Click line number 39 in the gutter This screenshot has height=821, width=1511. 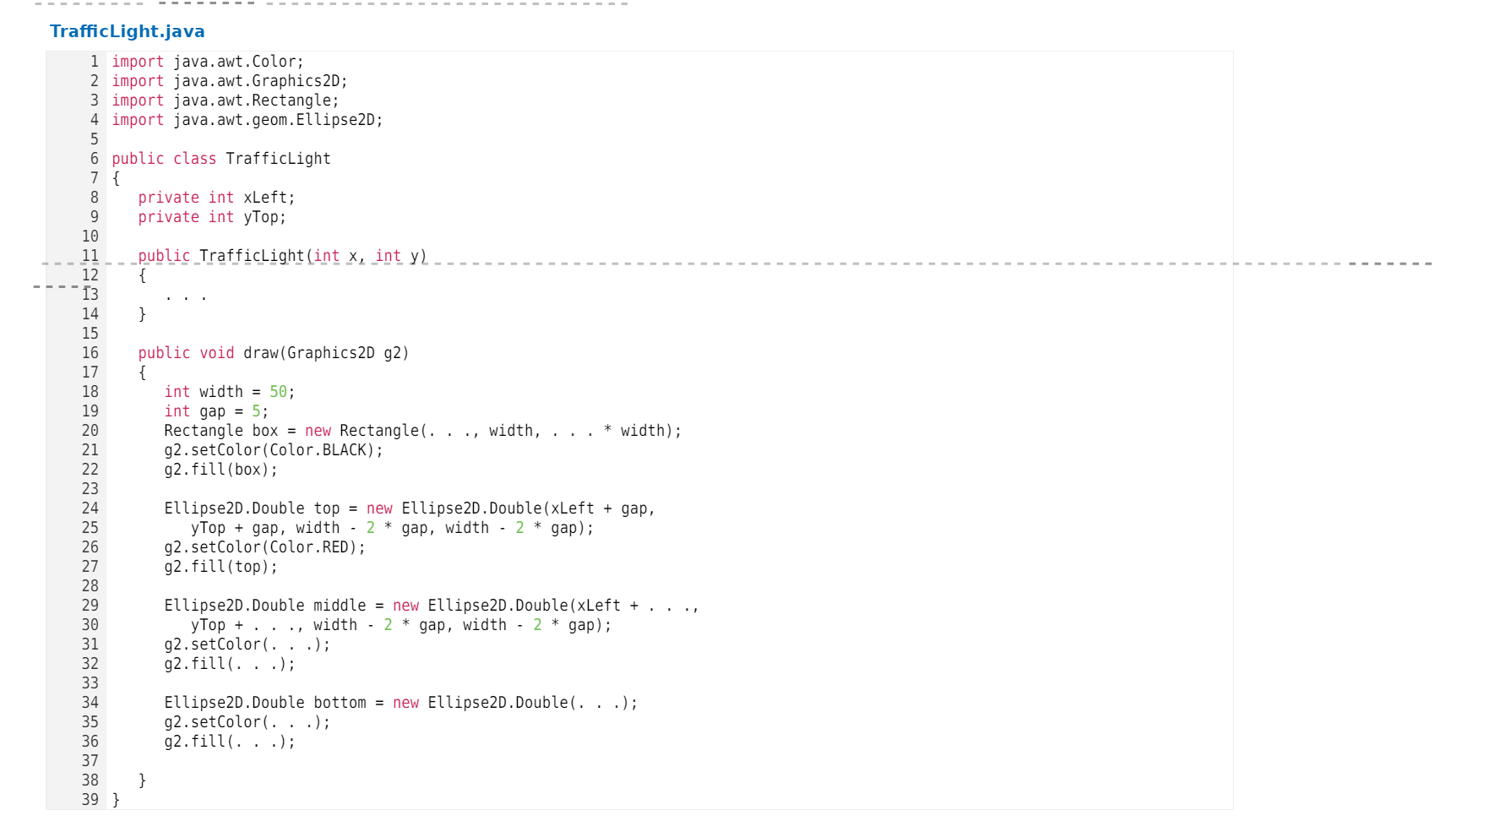(x=90, y=799)
